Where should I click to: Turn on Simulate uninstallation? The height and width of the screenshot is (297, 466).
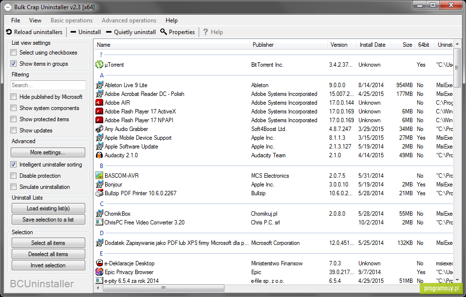13,187
